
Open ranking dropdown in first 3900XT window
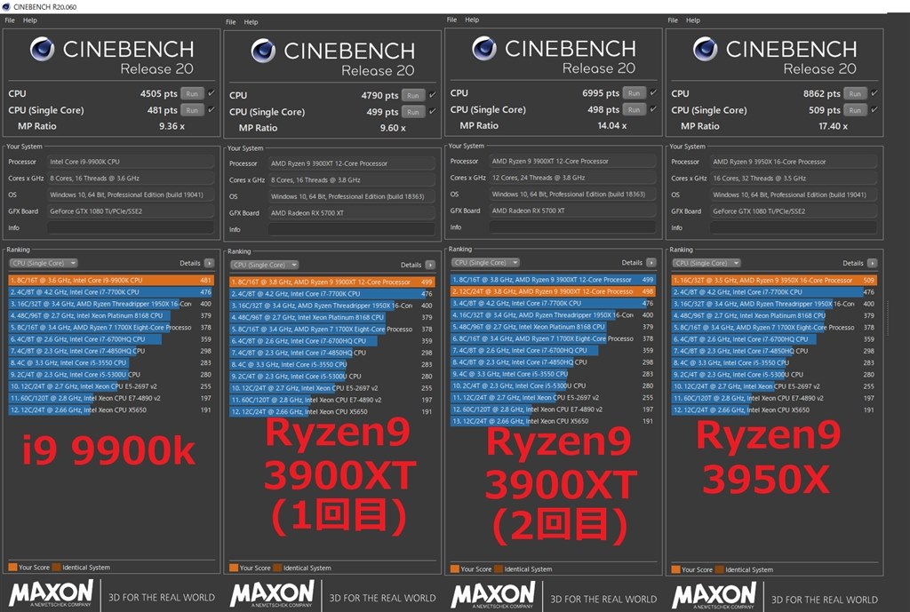(265, 265)
